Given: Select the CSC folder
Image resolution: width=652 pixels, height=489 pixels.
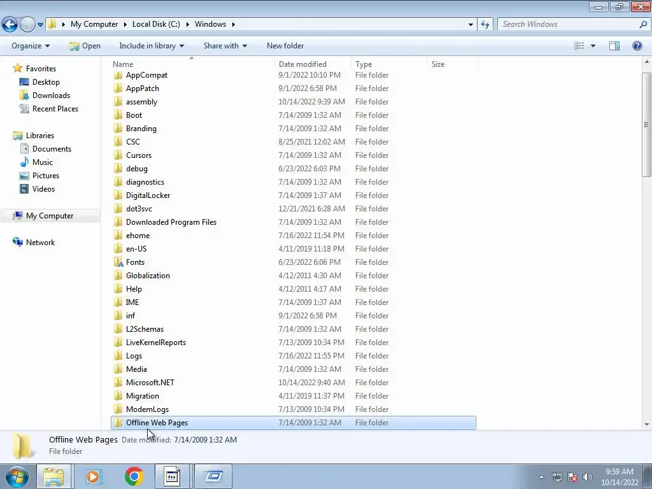Looking at the screenshot, I should 132,142.
